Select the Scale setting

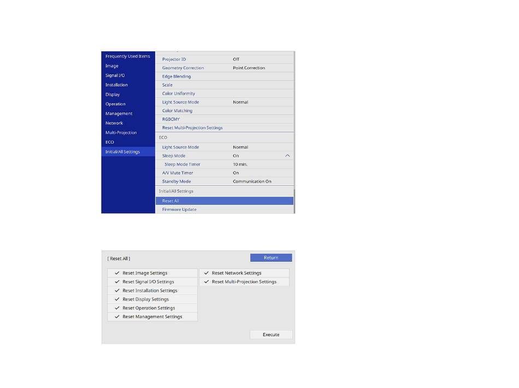pos(225,85)
